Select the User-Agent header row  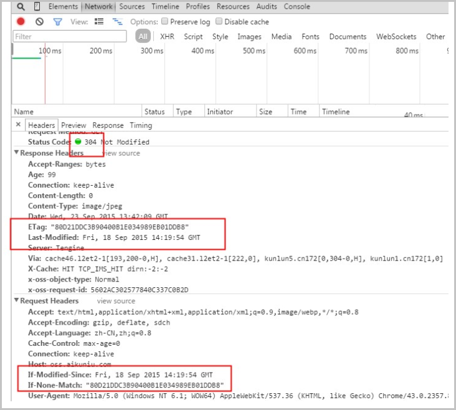[238, 396]
